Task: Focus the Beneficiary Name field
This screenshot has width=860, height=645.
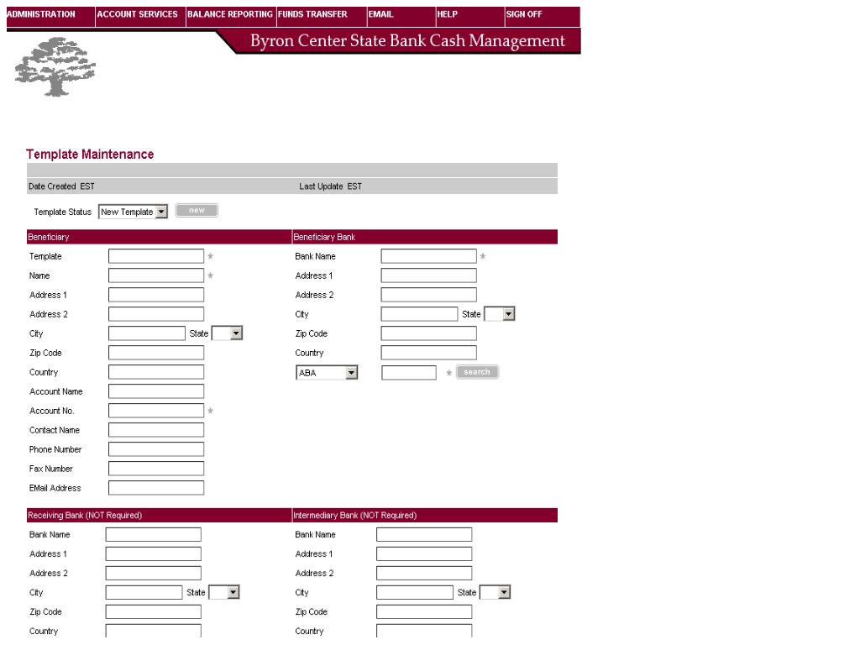Action: [x=156, y=275]
